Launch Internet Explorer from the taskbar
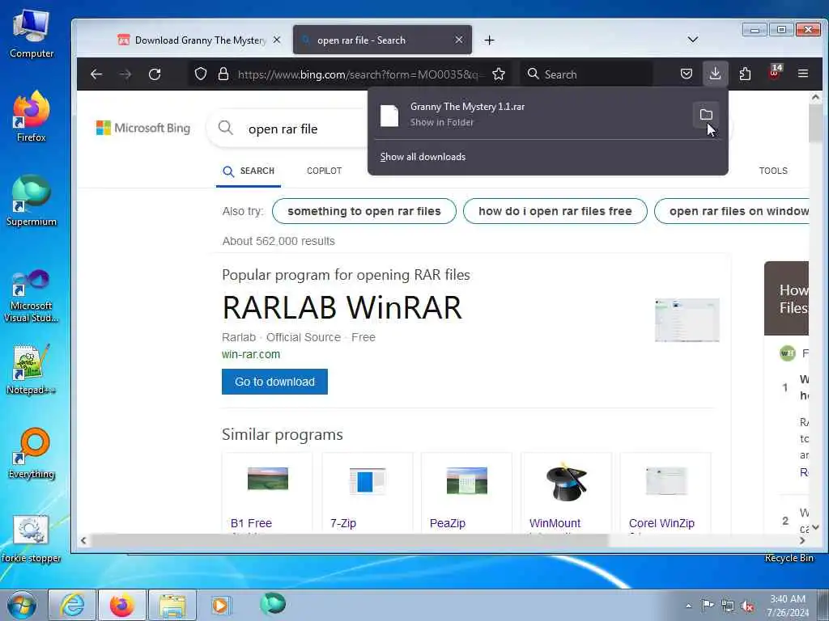The height and width of the screenshot is (621, 829). (72, 605)
